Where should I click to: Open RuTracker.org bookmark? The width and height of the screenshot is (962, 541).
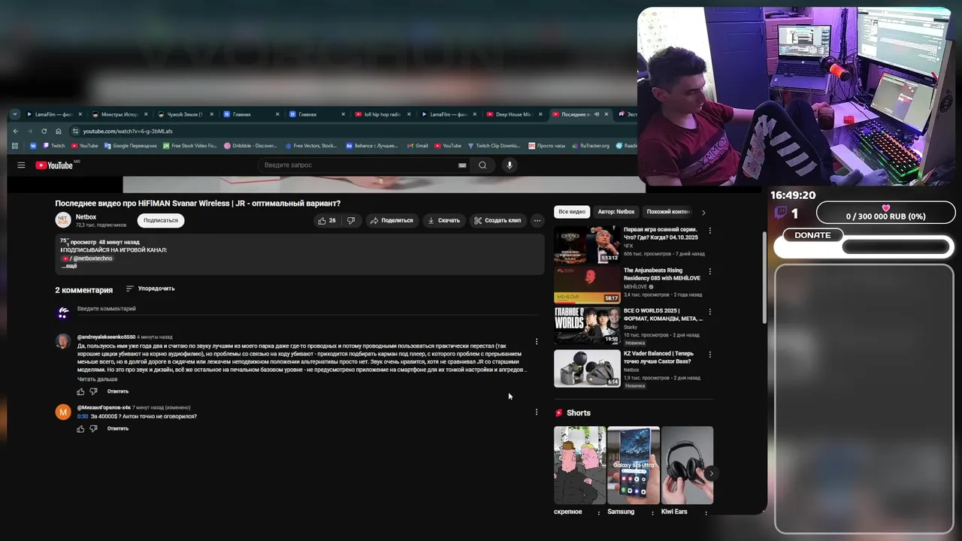[591, 146]
